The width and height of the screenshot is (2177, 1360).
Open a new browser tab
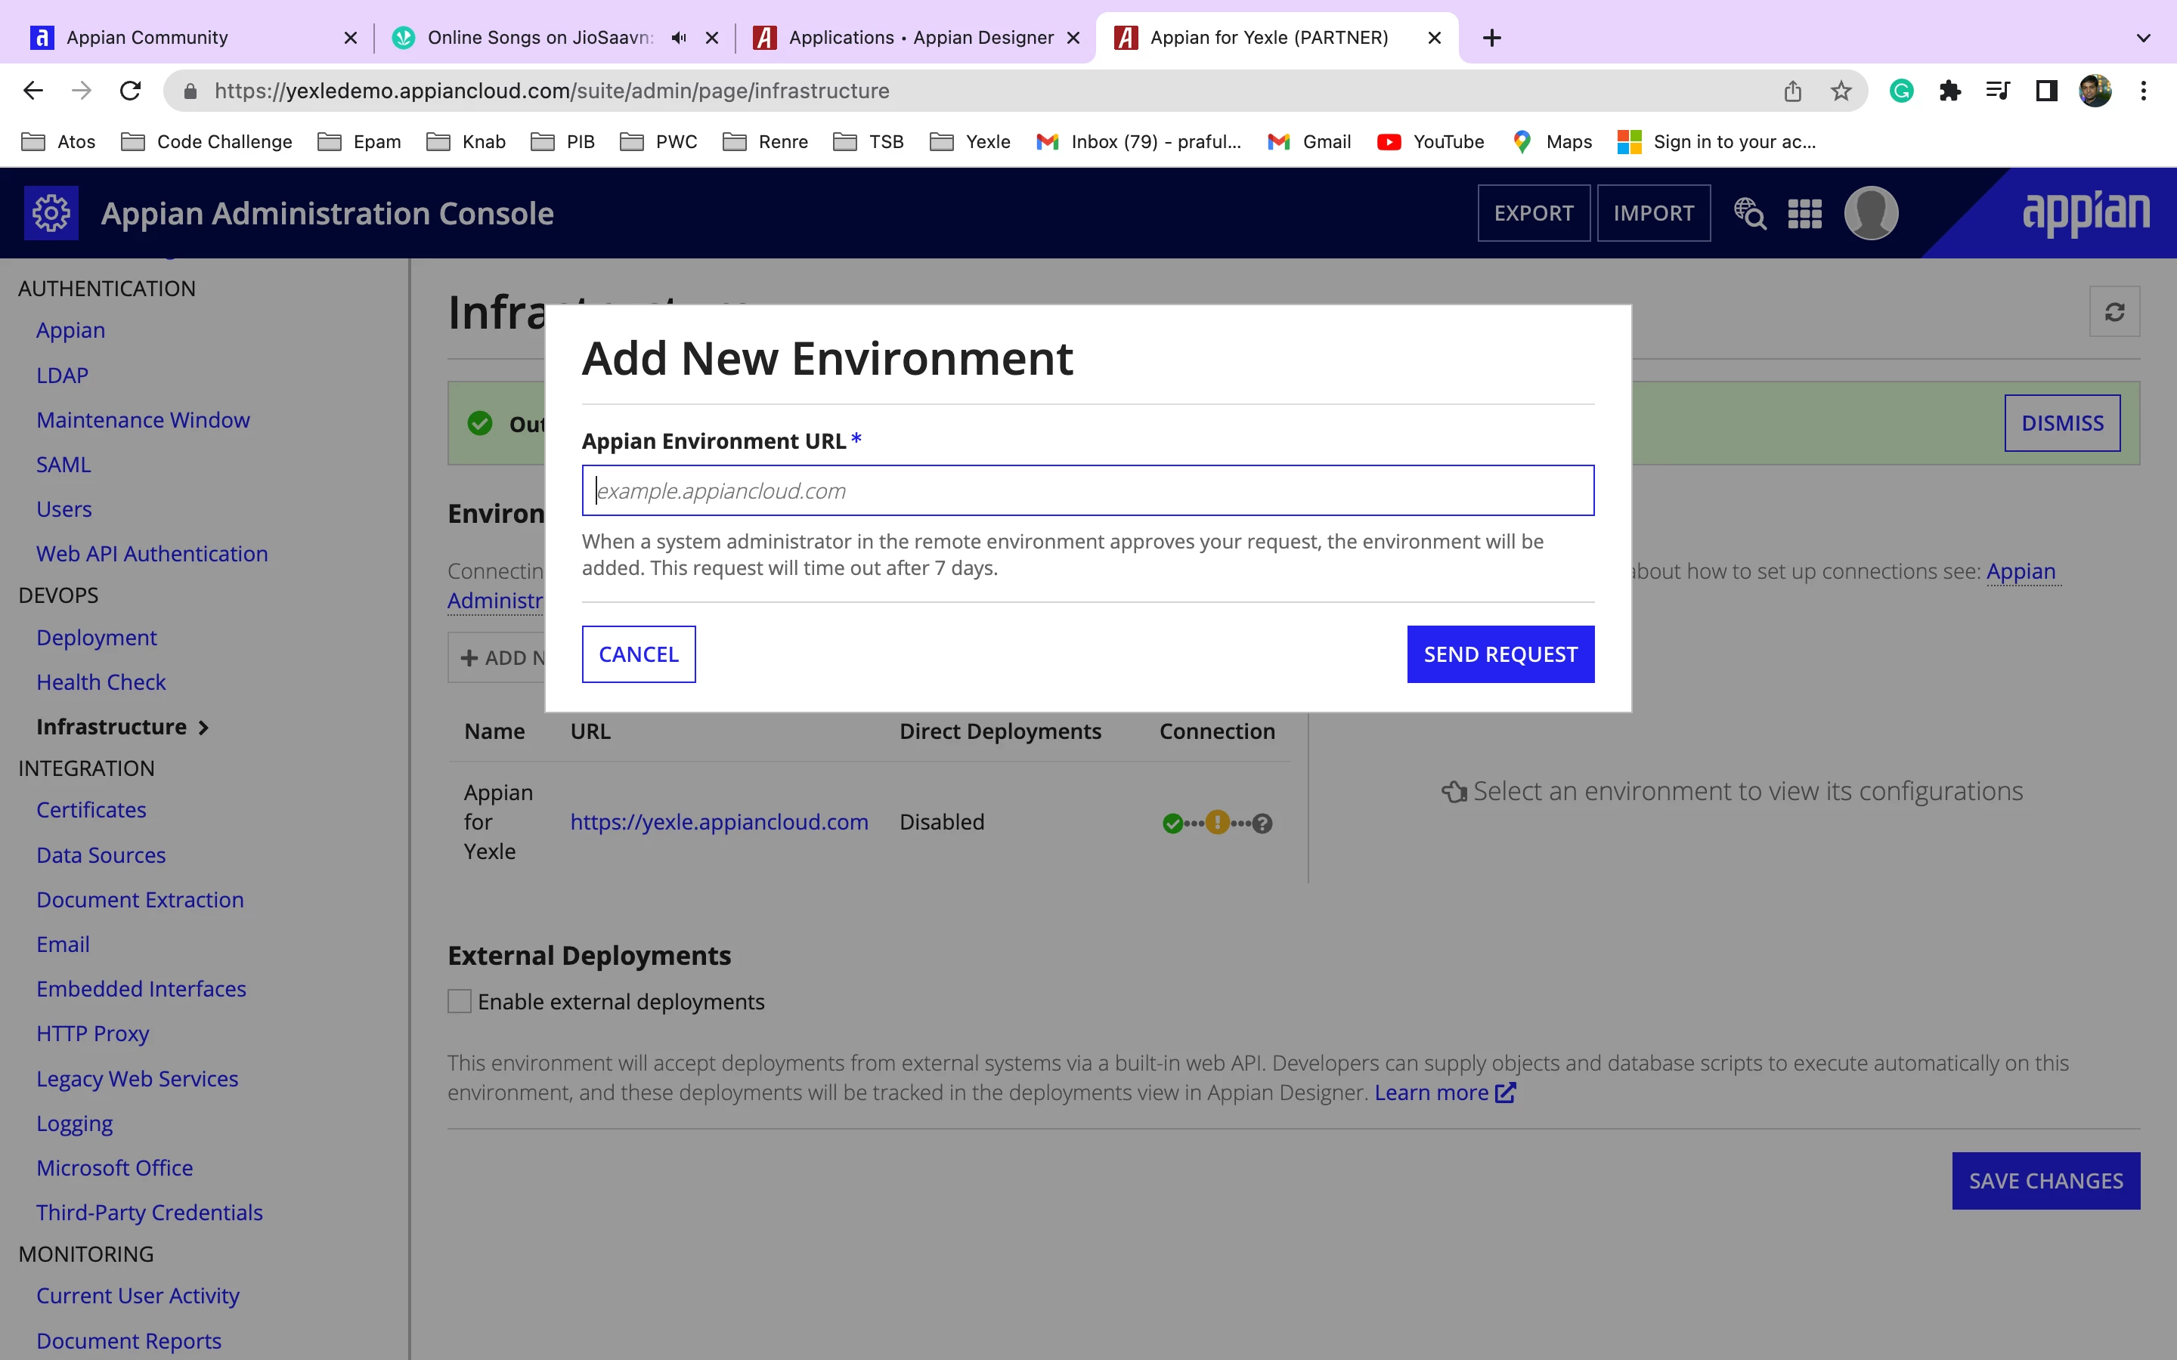tap(1491, 38)
